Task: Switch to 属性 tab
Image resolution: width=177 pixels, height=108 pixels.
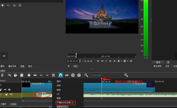Action: [2, 66]
